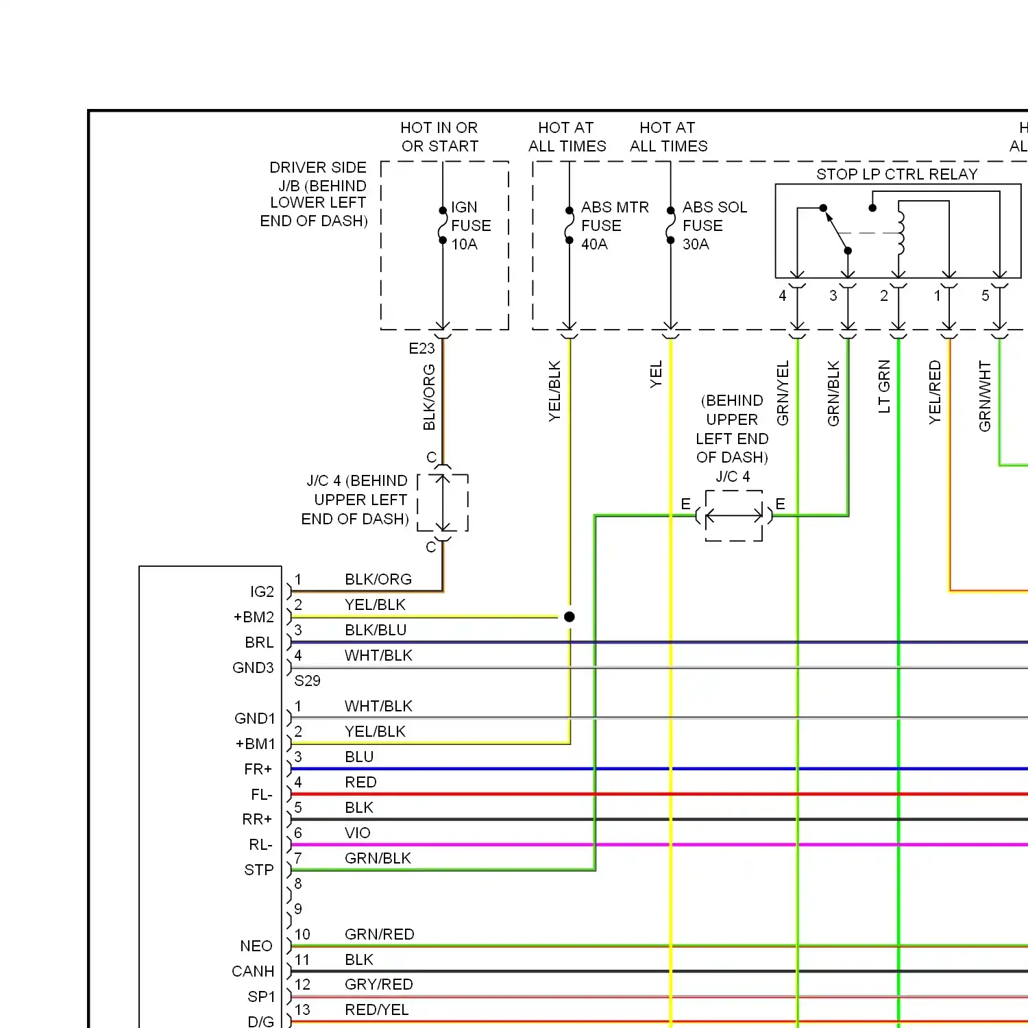The image size is (1028, 1028).
Task: Select the SP1 terminal name
Action: pos(261,996)
